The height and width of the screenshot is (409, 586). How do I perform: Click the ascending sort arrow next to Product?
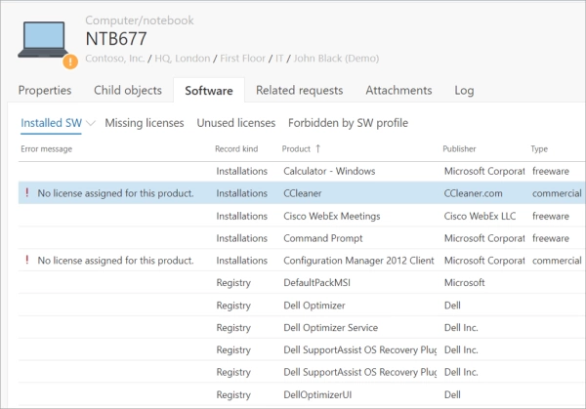pos(318,148)
